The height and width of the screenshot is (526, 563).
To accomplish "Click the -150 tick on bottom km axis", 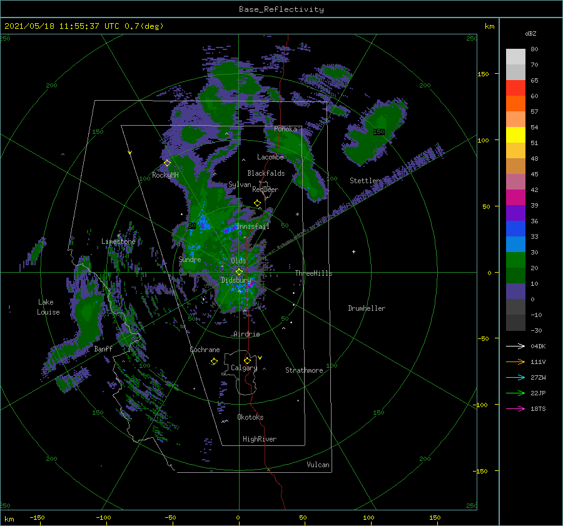I will click(x=37, y=517).
